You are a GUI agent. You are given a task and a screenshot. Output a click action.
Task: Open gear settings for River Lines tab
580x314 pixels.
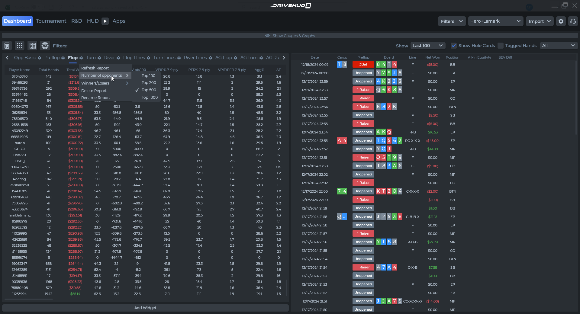tap(210, 58)
